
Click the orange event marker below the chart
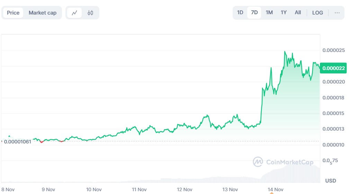pyautogui.click(x=271, y=184)
